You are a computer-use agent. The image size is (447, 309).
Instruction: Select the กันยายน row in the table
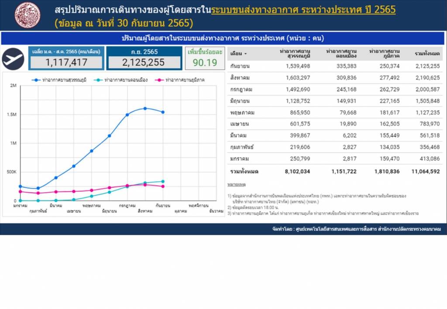pyautogui.click(x=334, y=66)
